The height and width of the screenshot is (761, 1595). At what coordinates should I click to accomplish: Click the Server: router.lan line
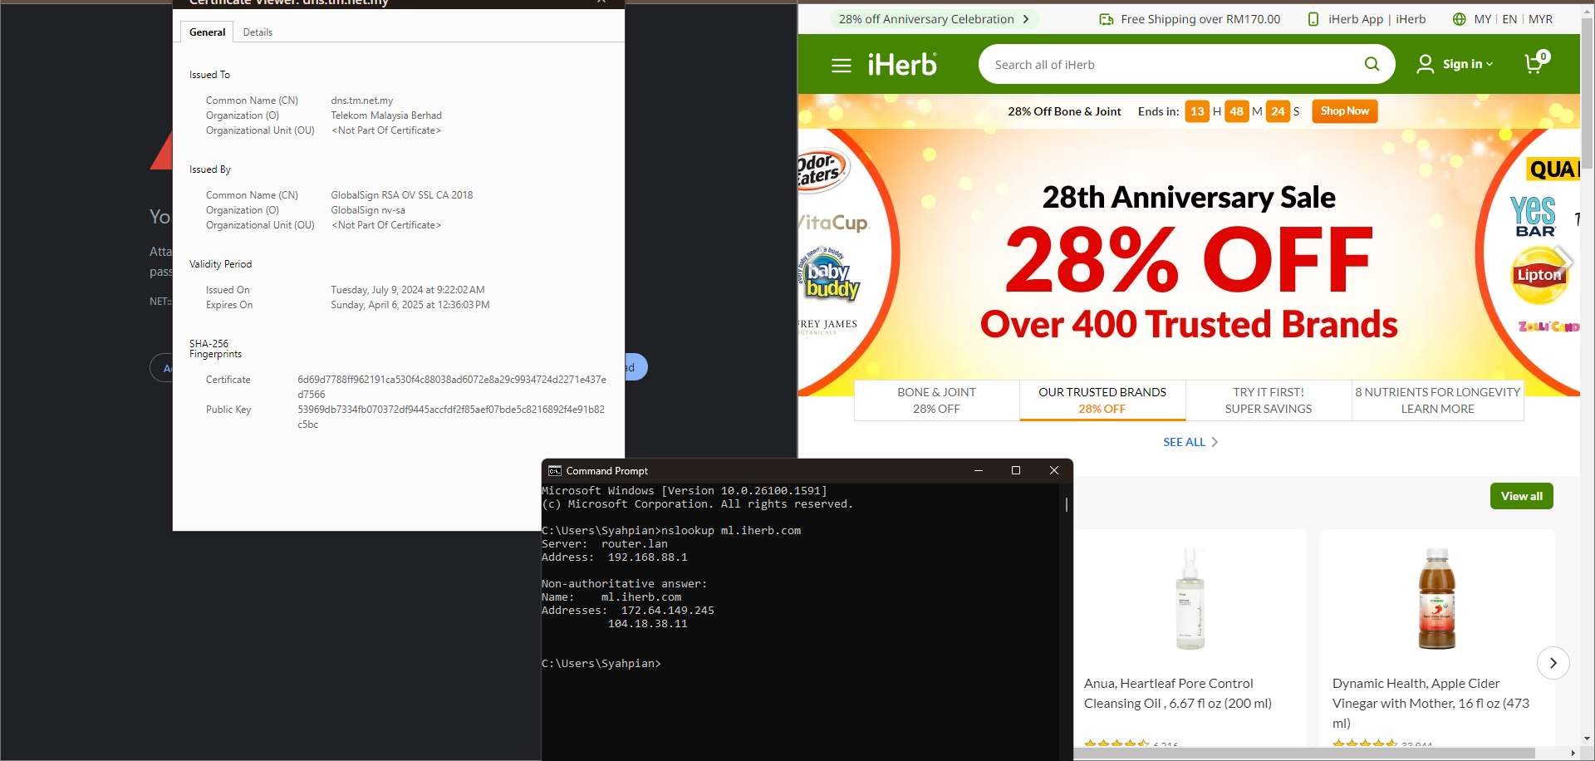click(x=605, y=544)
